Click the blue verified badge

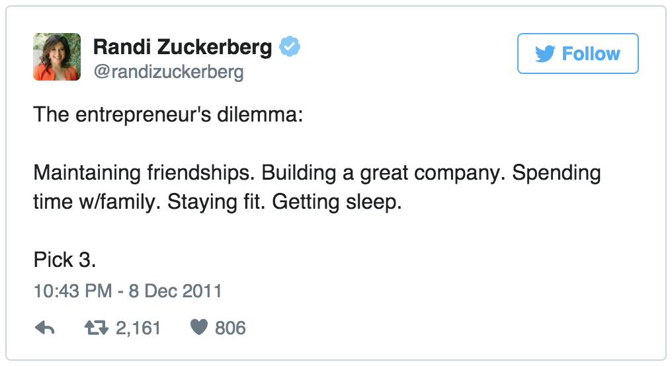290,47
